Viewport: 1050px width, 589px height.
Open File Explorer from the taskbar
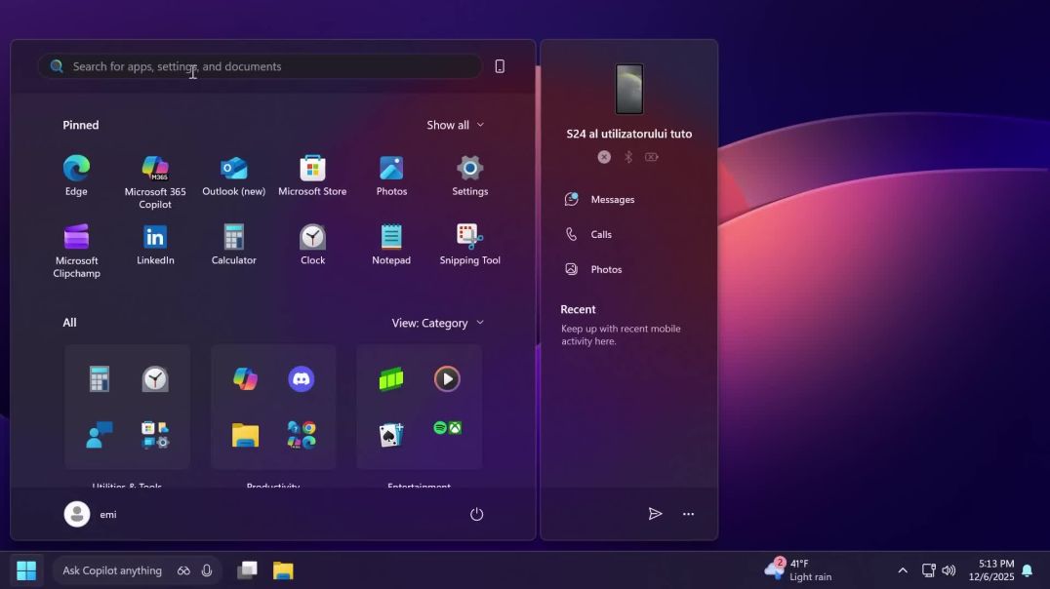point(283,569)
